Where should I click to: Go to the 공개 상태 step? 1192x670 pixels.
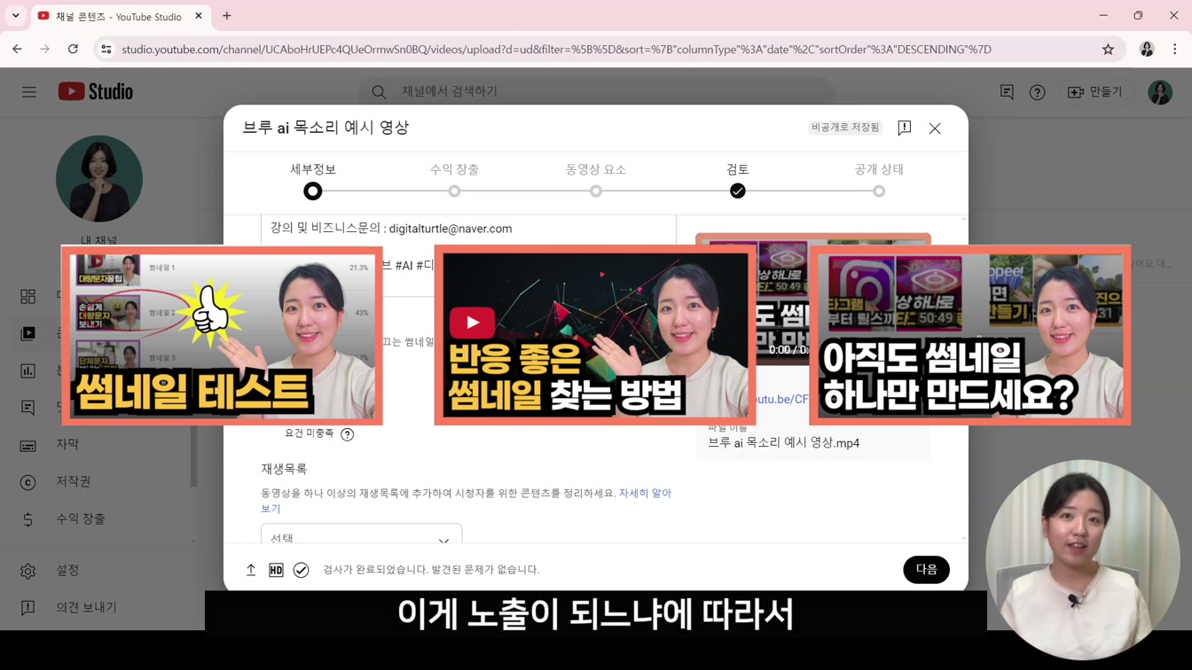879,181
